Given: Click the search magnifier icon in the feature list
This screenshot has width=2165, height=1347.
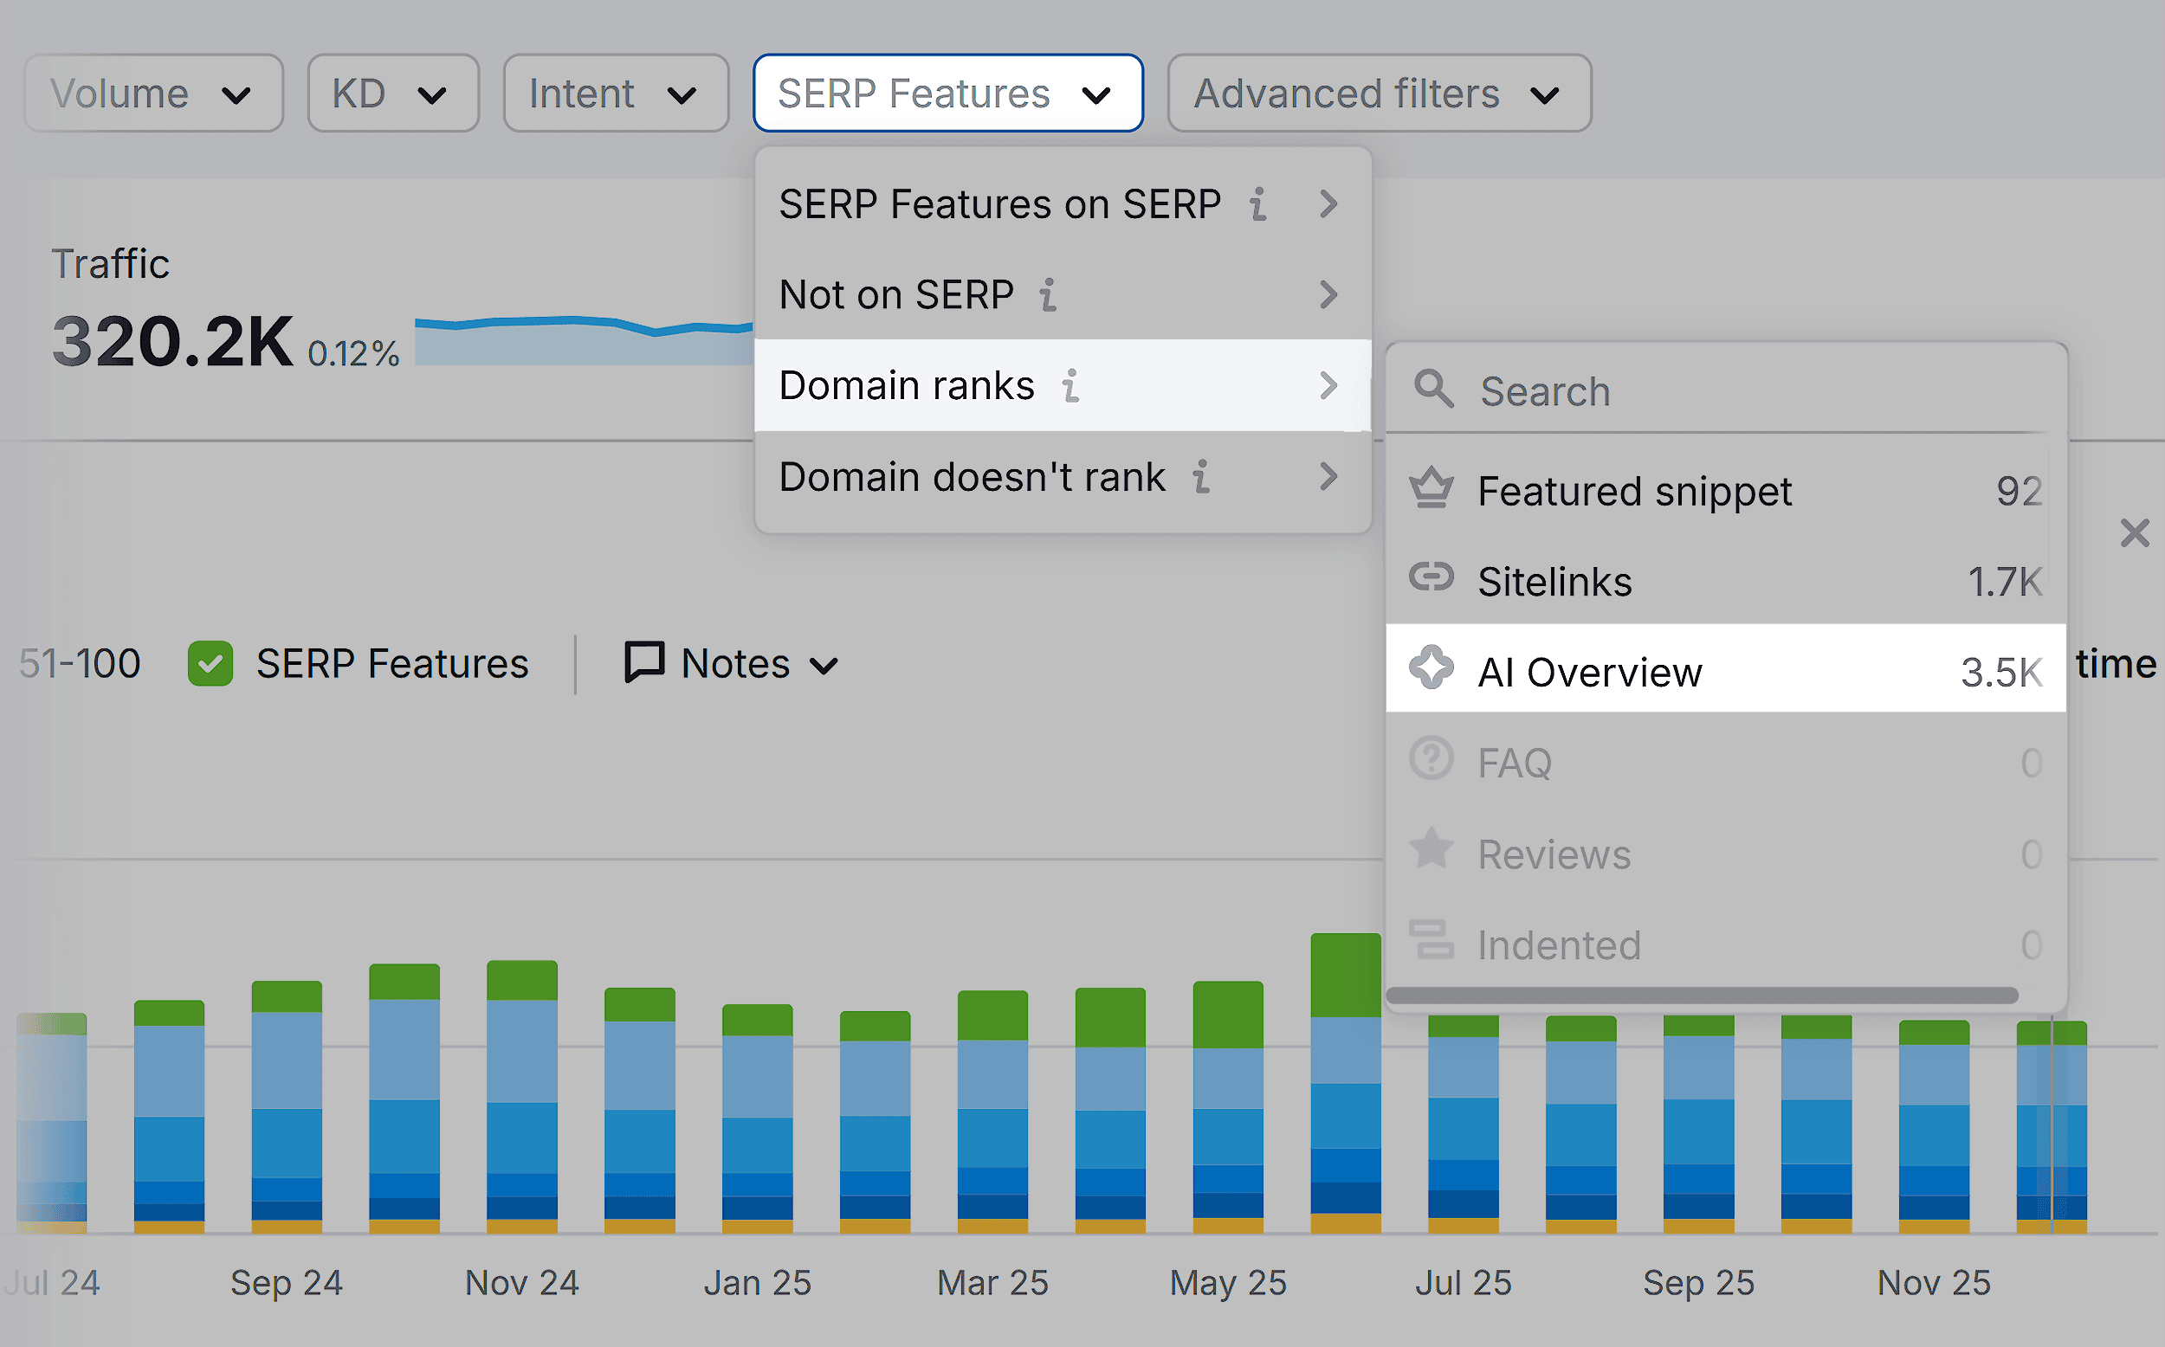Looking at the screenshot, I should tap(1433, 390).
